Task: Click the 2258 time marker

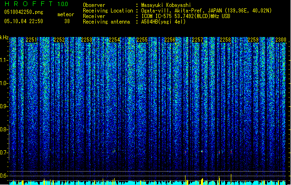Action: (225, 40)
